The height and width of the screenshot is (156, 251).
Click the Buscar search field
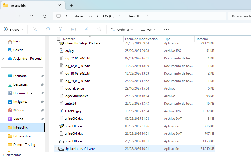click(240, 16)
